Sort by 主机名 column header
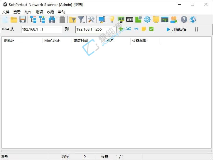 [116, 41]
